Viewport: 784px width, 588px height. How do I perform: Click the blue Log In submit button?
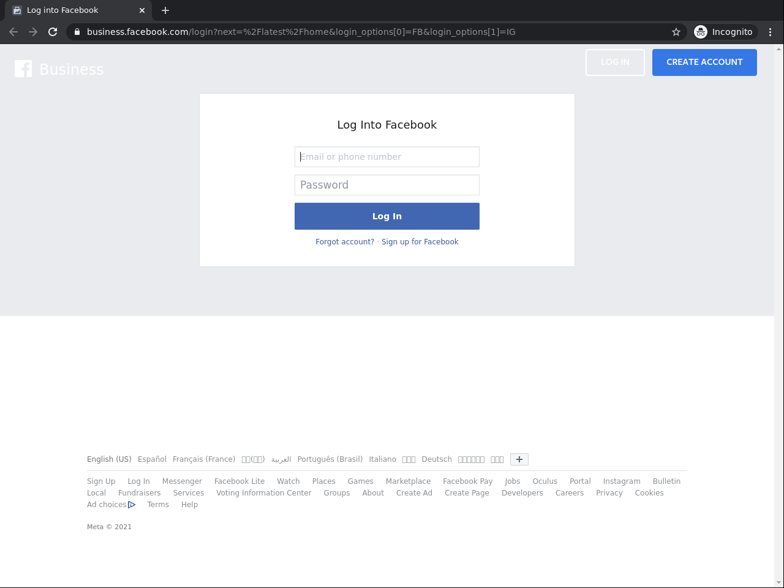[387, 216]
